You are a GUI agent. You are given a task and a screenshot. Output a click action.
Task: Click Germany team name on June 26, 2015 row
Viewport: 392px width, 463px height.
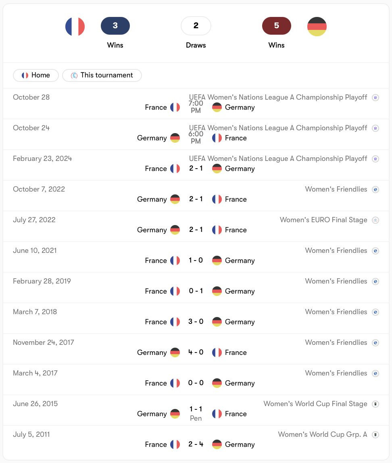[x=152, y=414]
